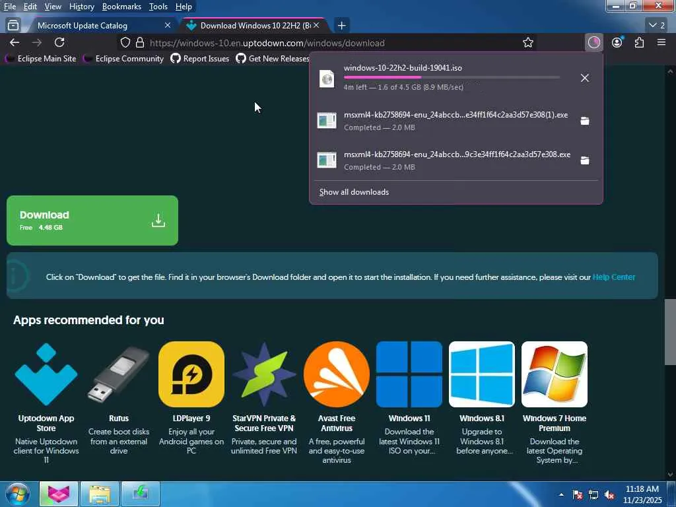Click the Avast Free Antivirus title
This screenshot has height=507, width=676.
[x=337, y=423]
